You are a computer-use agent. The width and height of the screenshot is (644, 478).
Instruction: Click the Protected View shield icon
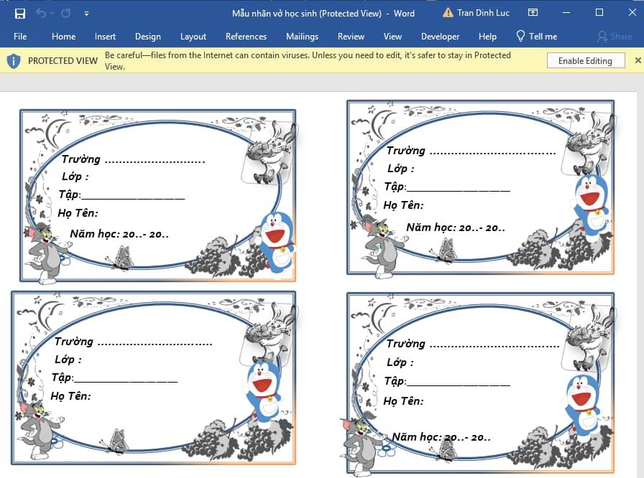pos(14,61)
